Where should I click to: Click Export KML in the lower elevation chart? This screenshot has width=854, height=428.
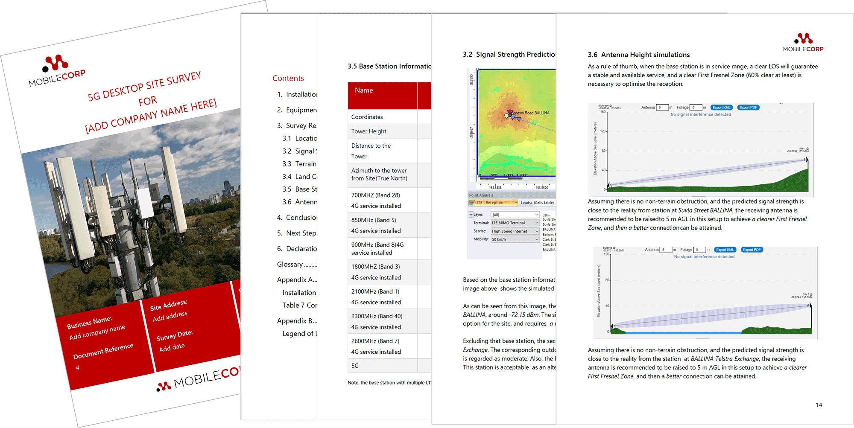725,250
